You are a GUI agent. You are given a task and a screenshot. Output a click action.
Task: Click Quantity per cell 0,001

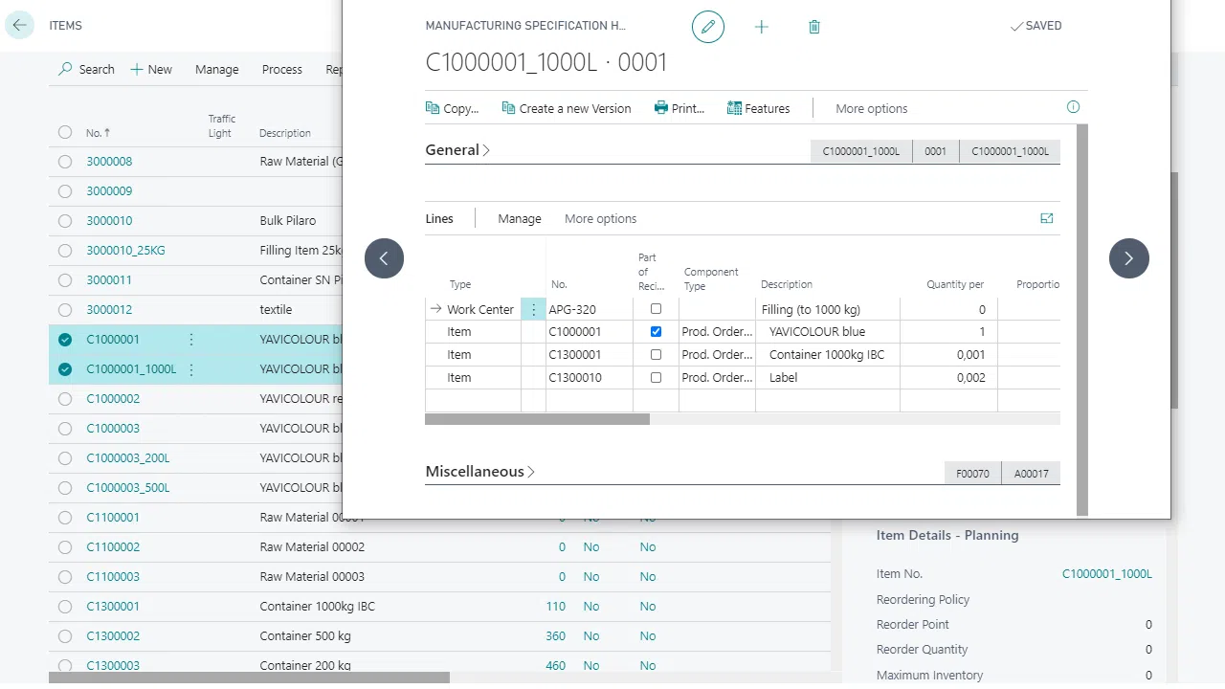tap(948, 355)
